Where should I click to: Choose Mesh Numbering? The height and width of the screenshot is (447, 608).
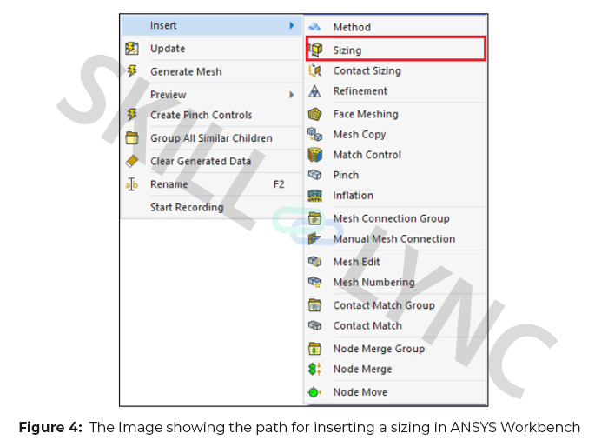[395, 282]
